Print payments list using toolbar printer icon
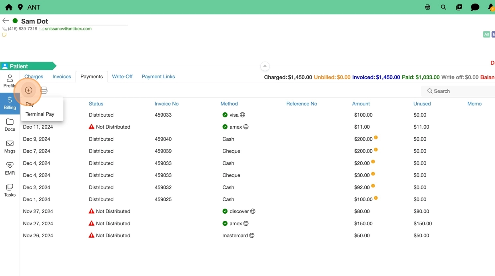495x276 pixels. pyautogui.click(x=44, y=90)
